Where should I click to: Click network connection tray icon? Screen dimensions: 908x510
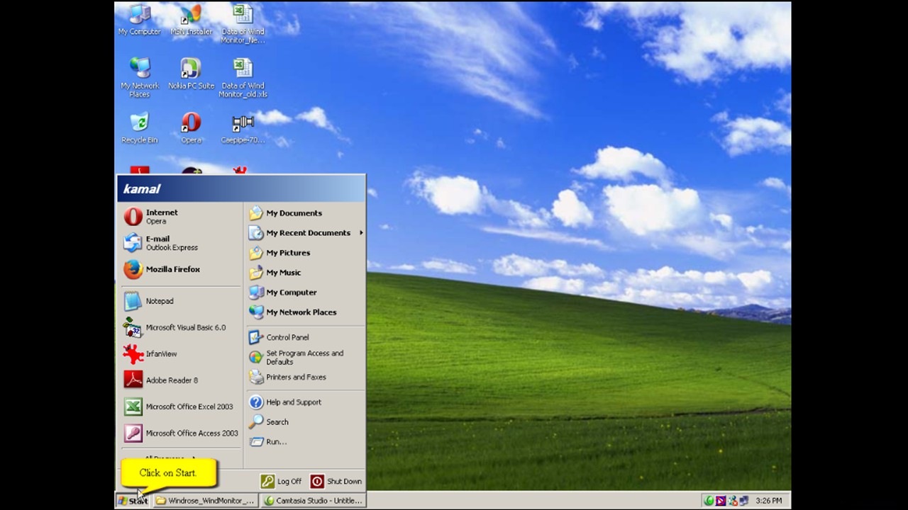[x=743, y=501]
